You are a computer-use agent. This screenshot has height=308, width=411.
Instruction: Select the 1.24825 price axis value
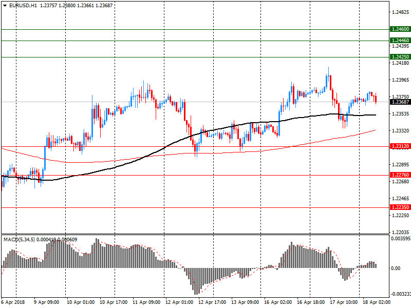click(x=401, y=12)
